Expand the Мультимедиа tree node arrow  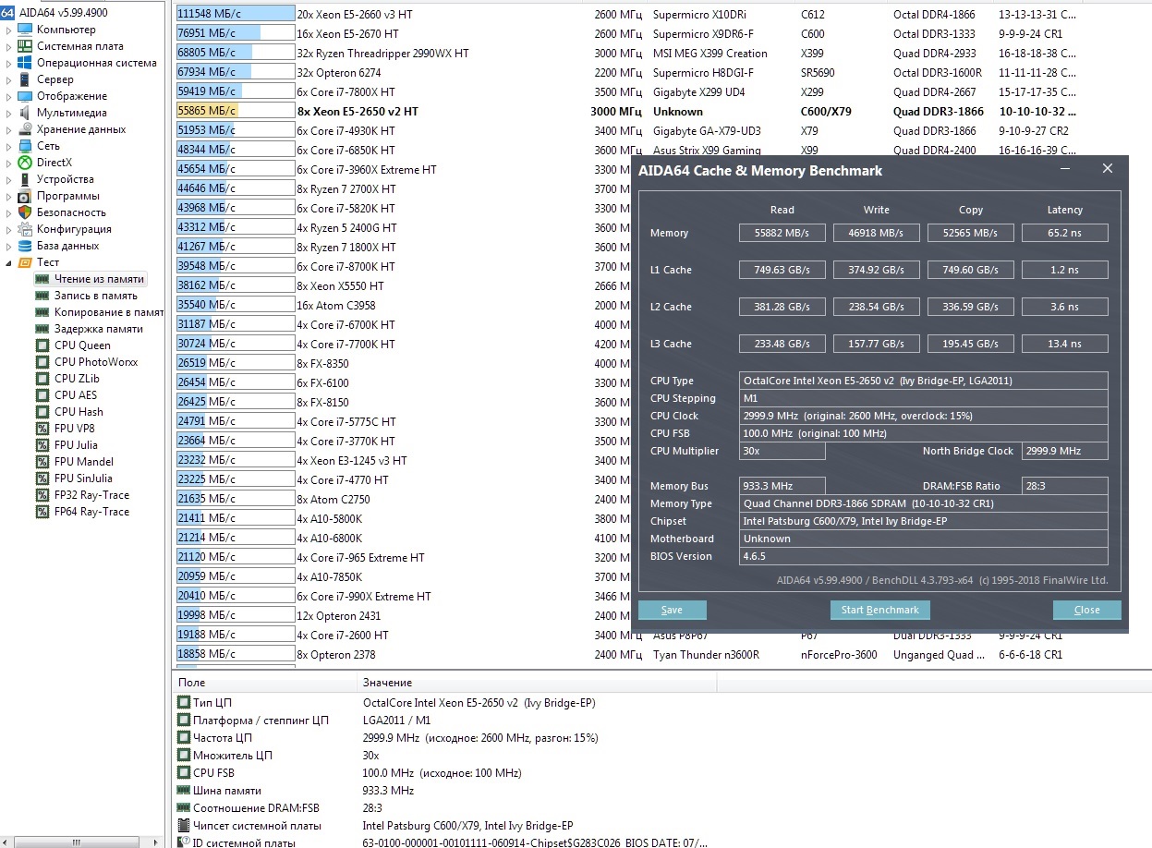tap(9, 114)
